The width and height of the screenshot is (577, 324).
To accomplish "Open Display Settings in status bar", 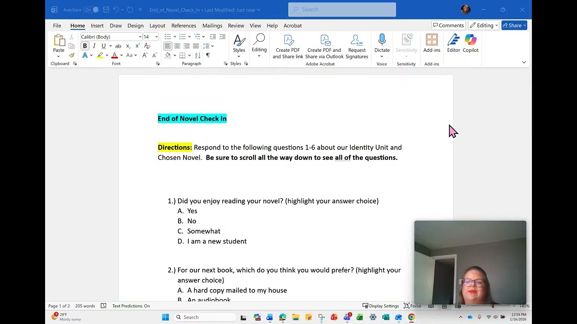I will tap(381, 306).
